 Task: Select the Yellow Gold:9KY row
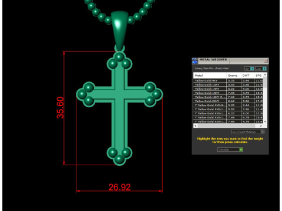[x=229, y=80]
